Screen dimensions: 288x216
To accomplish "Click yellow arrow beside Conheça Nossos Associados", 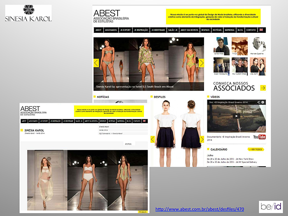I will coord(263,88).
